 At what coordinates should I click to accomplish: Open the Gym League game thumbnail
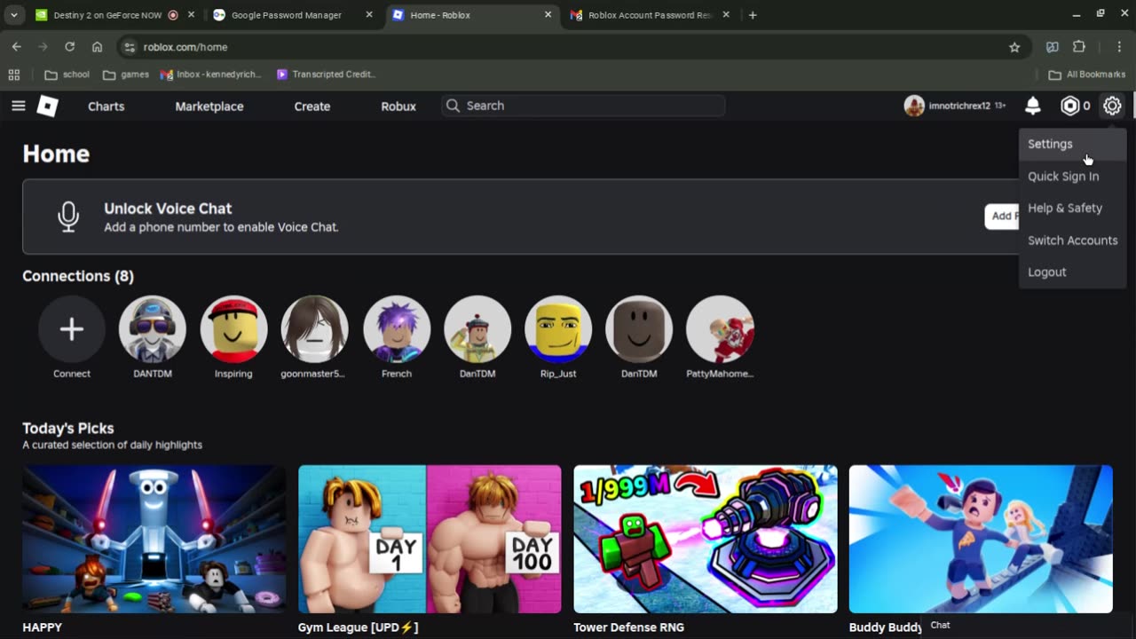[430, 539]
